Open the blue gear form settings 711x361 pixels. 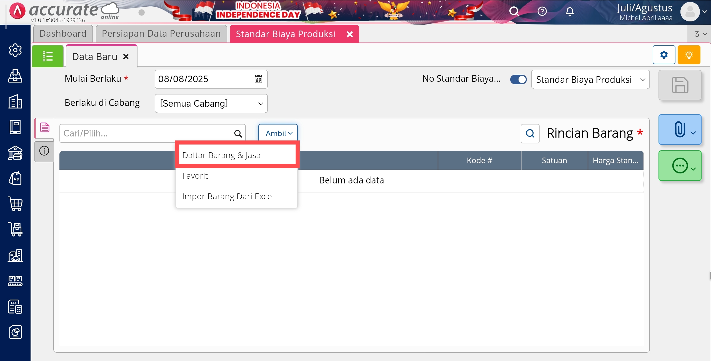pyautogui.click(x=664, y=55)
